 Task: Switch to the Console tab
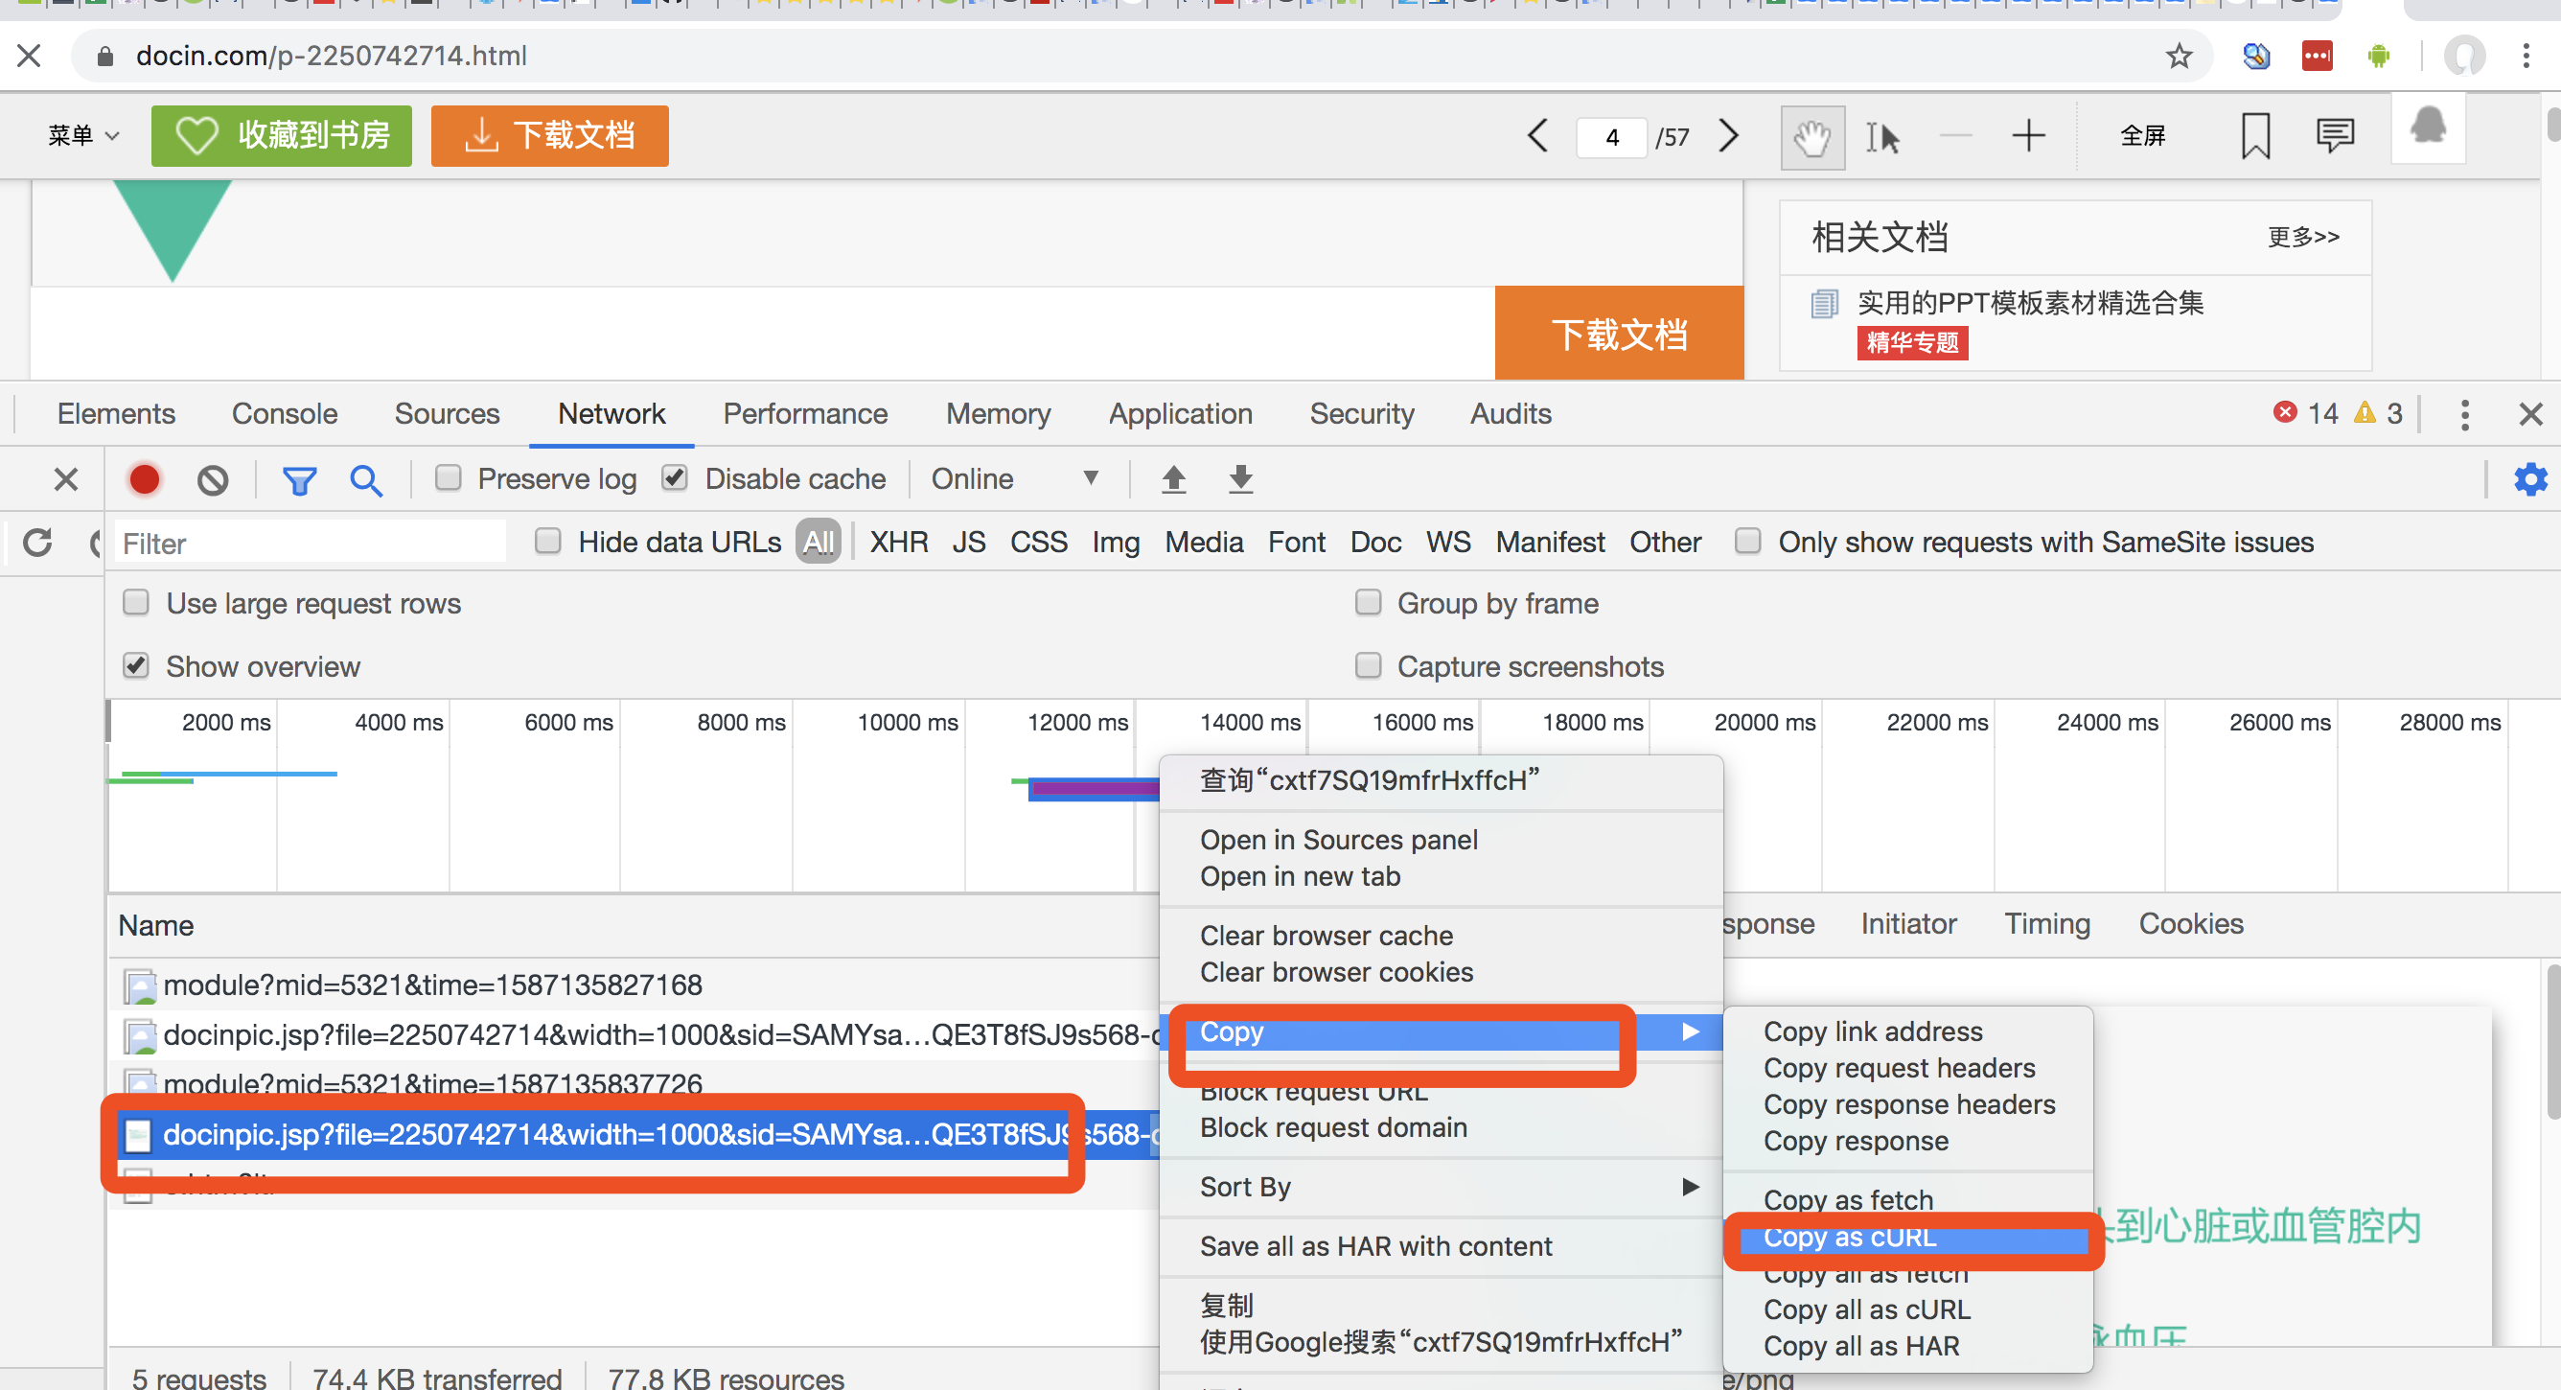coord(285,413)
